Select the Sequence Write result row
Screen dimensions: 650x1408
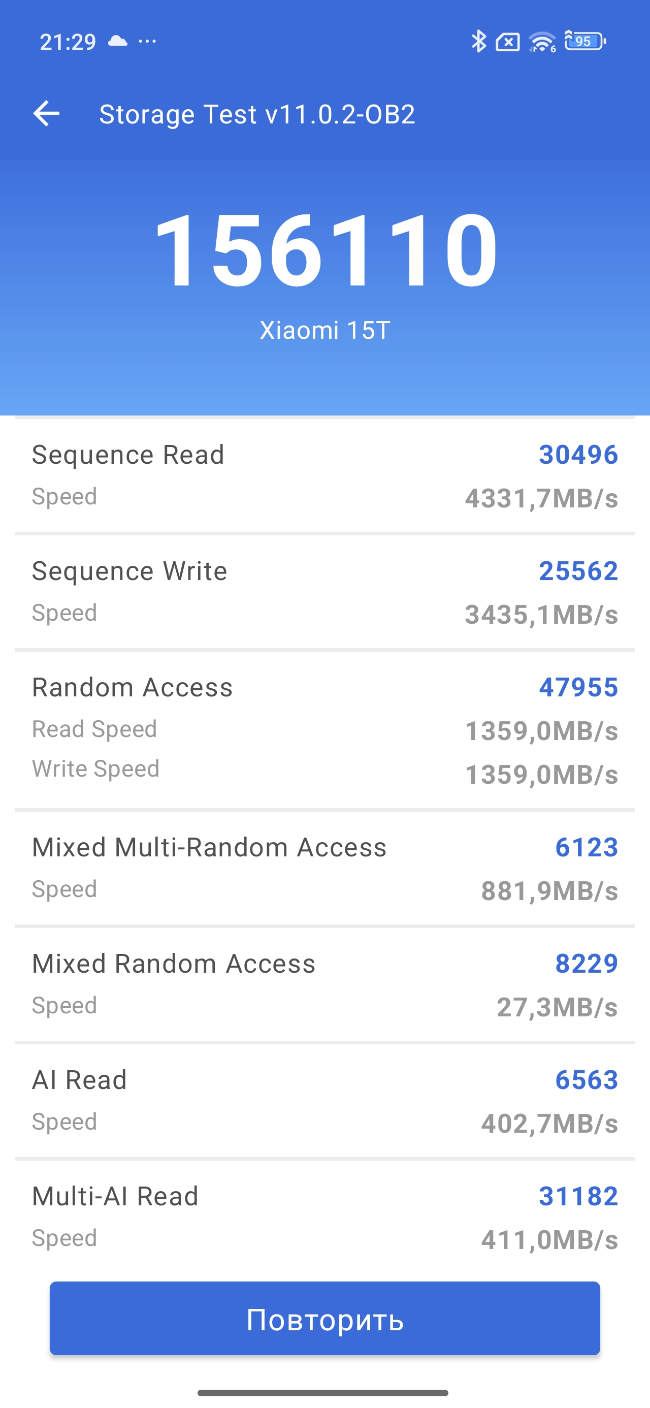(x=324, y=592)
